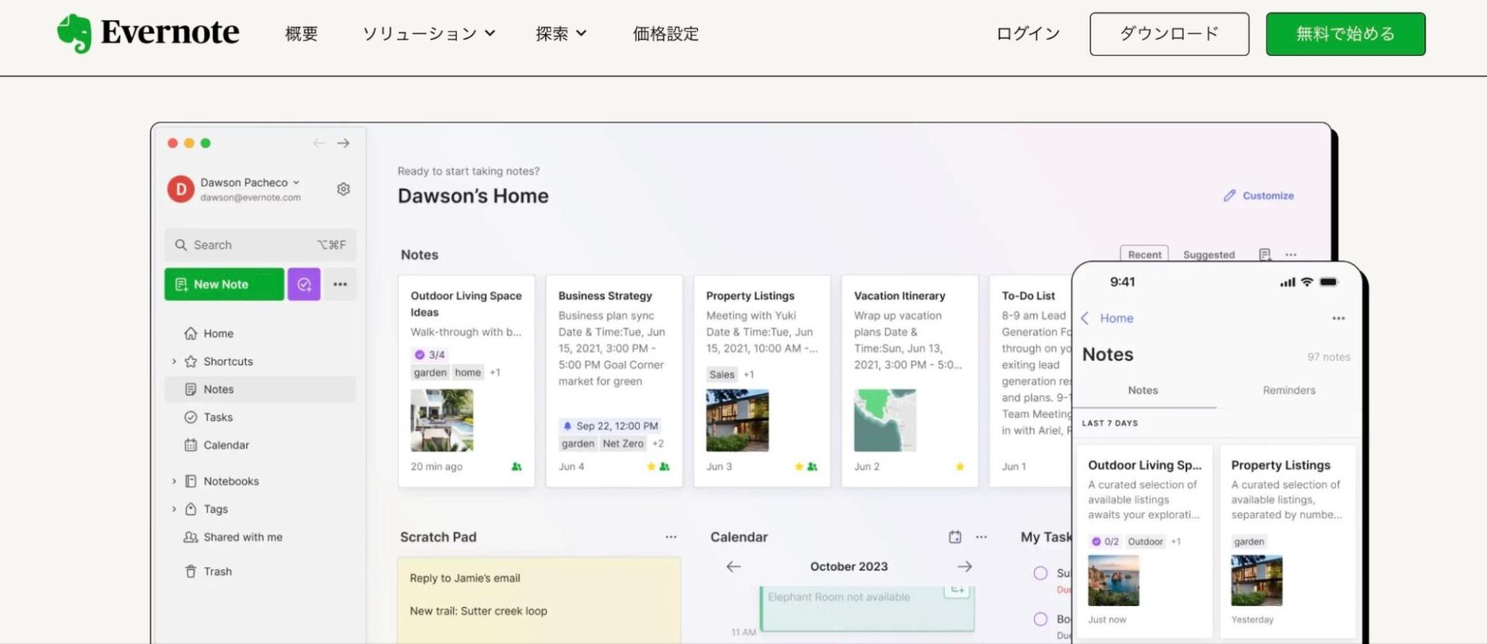Click the Tags icon

pyautogui.click(x=191, y=509)
